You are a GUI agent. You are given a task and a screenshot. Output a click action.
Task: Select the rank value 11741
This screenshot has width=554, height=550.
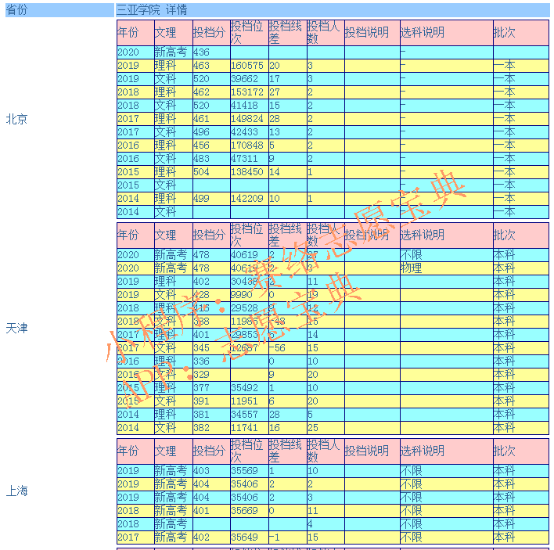(244, 428)
